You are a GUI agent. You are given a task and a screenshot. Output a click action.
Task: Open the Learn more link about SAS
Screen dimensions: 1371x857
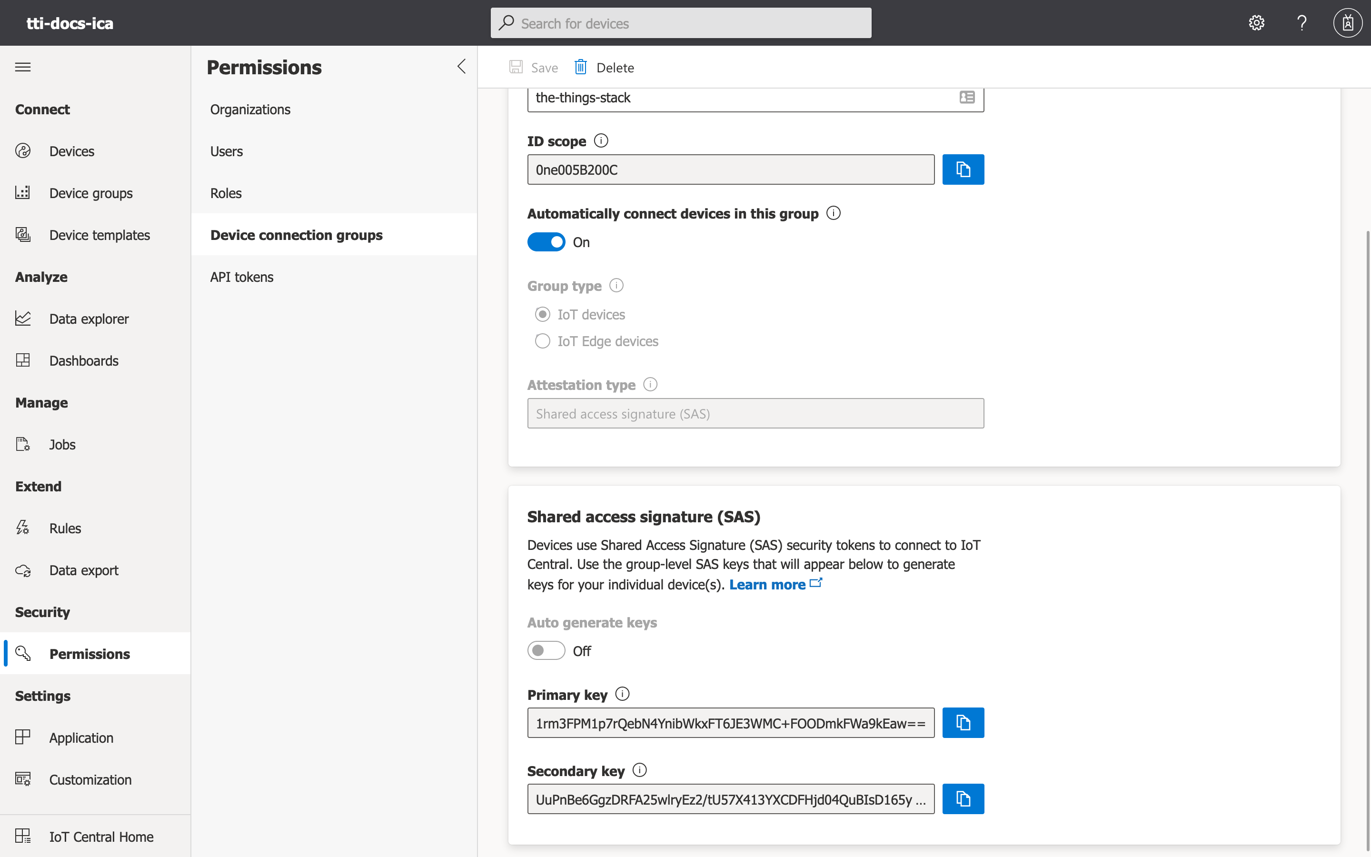coord(767,584)
